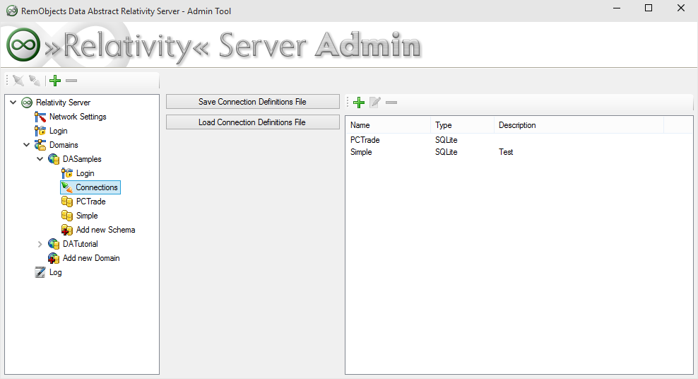The height and width of the screenshot is (379, 698).
Task: Click the disconnect server icon in left toolbar
Action: click(x=35, y=81)
